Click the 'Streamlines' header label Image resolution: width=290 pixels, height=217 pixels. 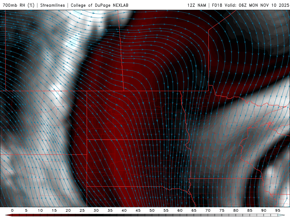click(53, 5)
